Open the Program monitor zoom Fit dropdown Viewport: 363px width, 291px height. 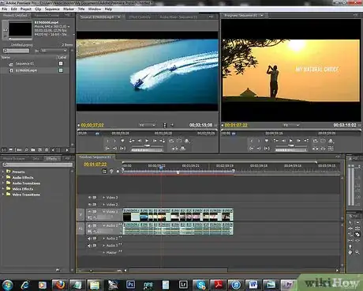tap(291, 125)
